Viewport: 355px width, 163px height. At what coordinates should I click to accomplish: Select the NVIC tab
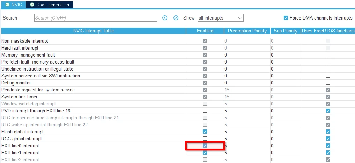pos(13,5)
